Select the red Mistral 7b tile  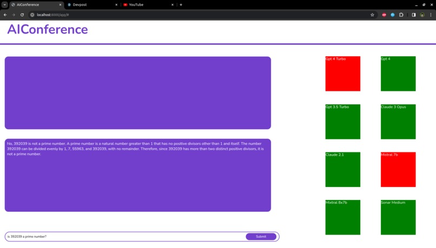pyautogui.click(x=398, y=170)
